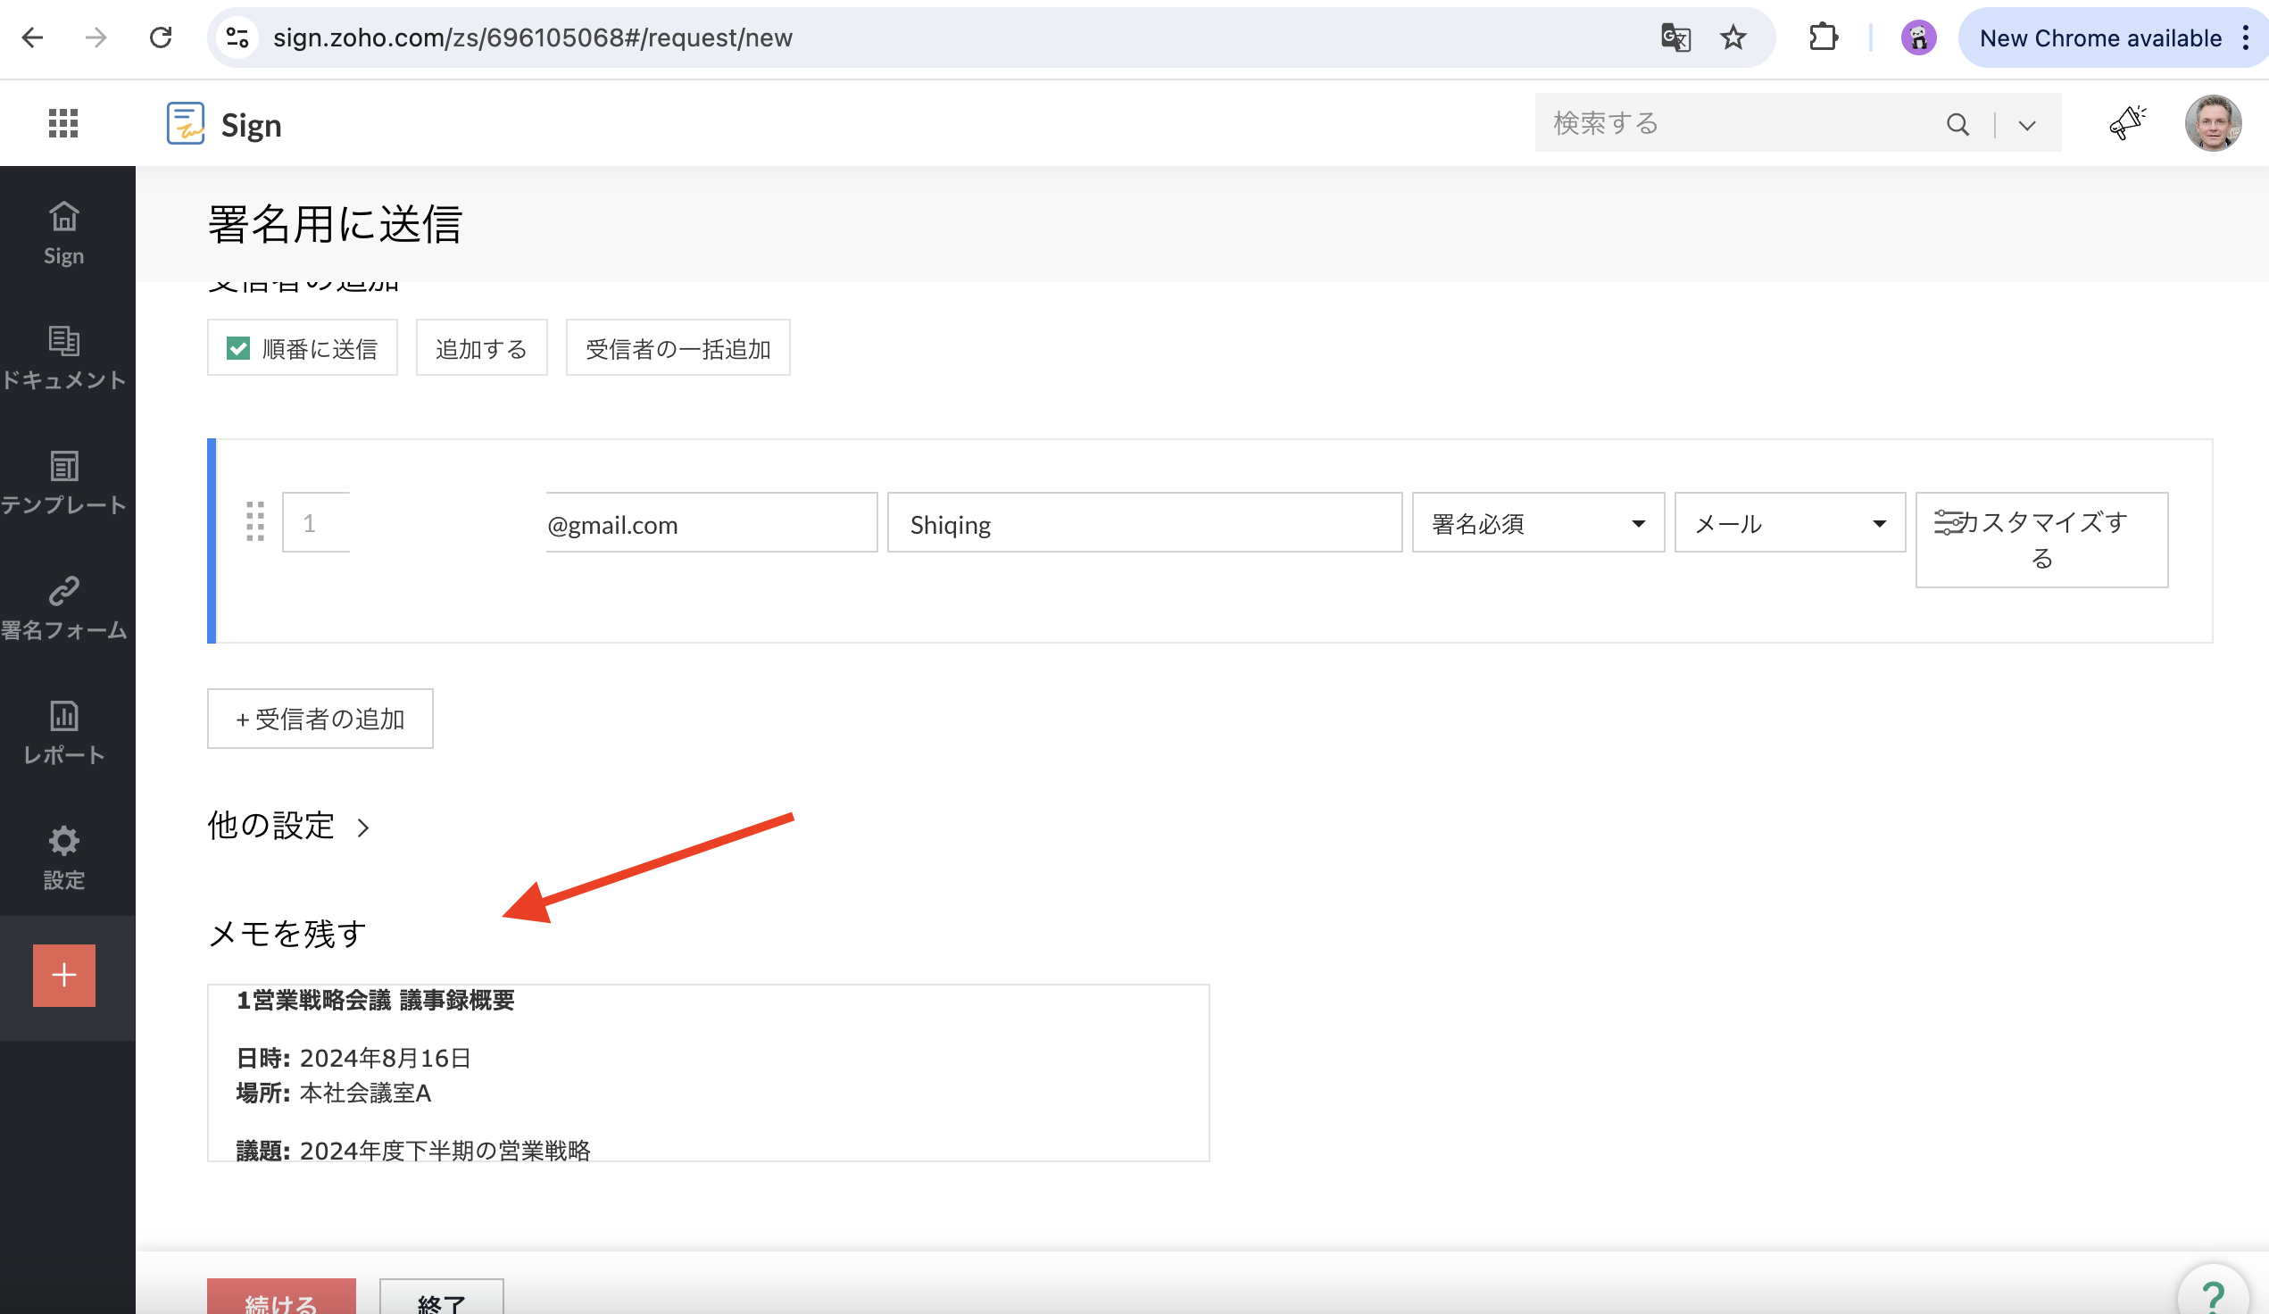This screenshot has width=2269, height=1314.
Task: Open the announcements megaphone icon
Action: [x=2127, y=123]
